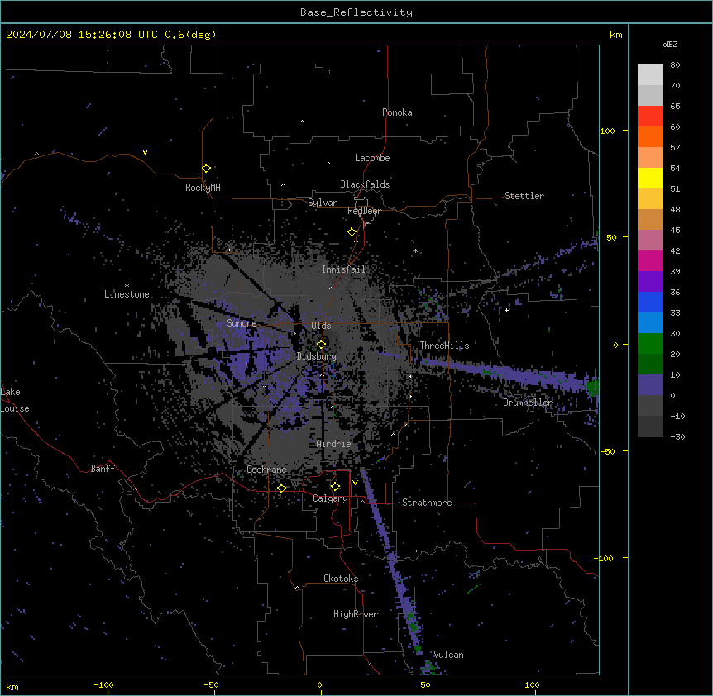
Task: Click the Strathmore city label
Action: (427, 503)
